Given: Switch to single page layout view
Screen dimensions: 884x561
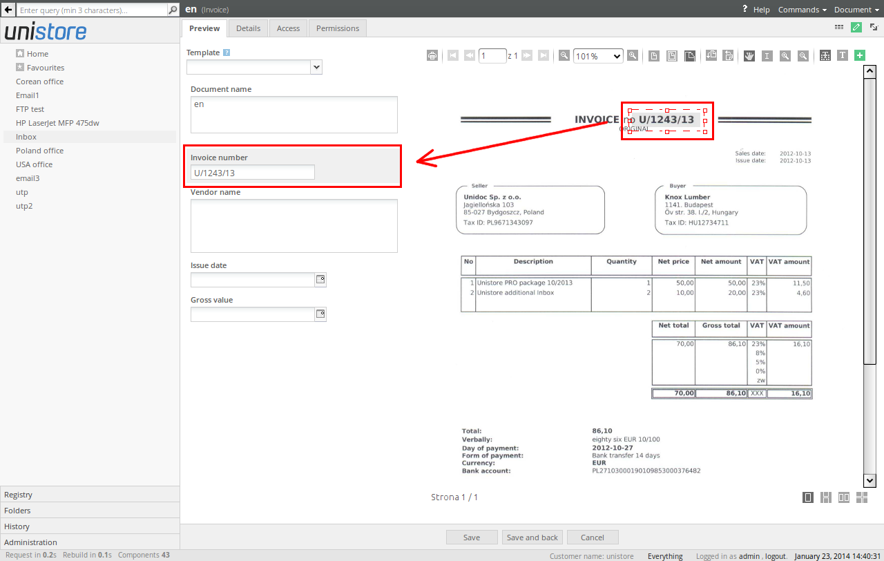Looking at the screenshot, I should click(x=808, y=497).
